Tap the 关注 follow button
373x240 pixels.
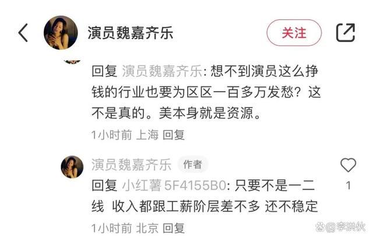pyautogui.click(x=294, y=33)
